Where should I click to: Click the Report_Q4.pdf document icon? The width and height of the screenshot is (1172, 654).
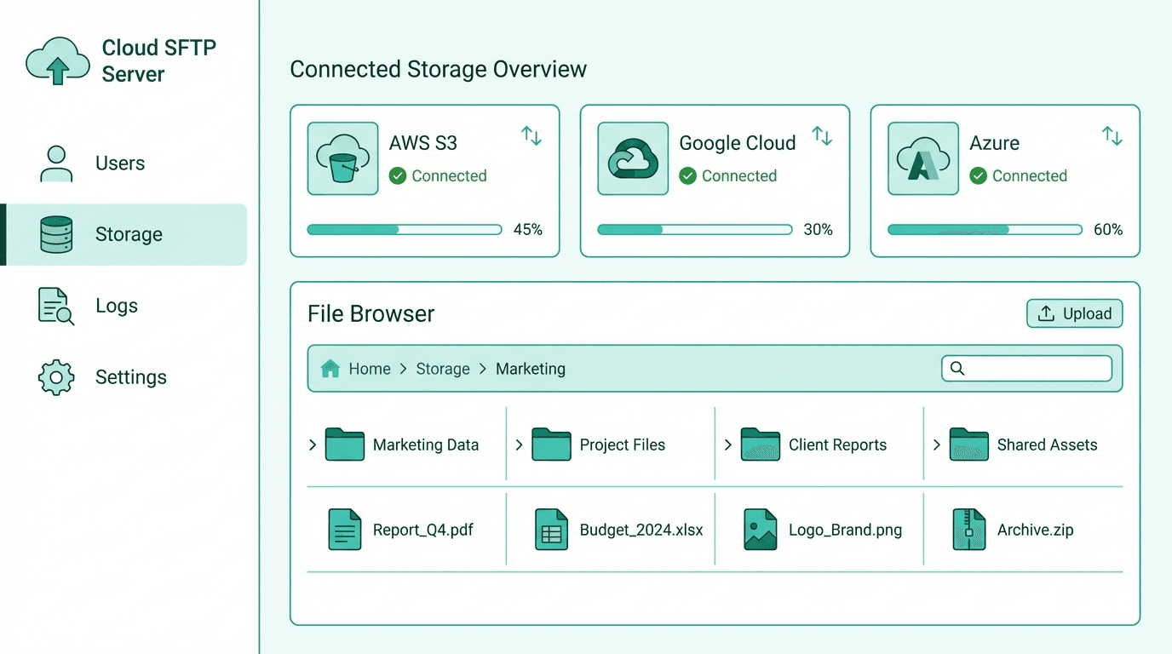[x=344, y=529]
